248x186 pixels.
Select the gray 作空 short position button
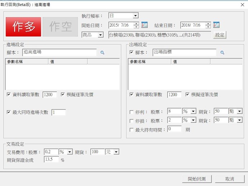click(60, 27)
